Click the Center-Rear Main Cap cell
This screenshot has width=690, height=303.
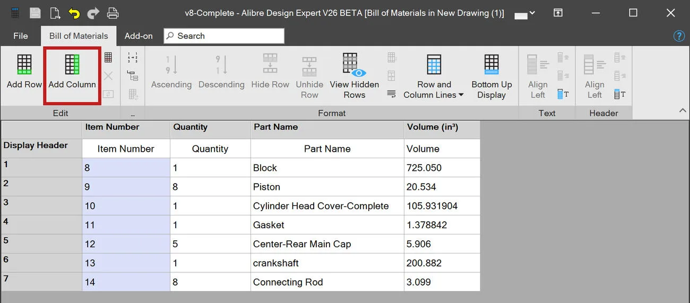[327, 244]
